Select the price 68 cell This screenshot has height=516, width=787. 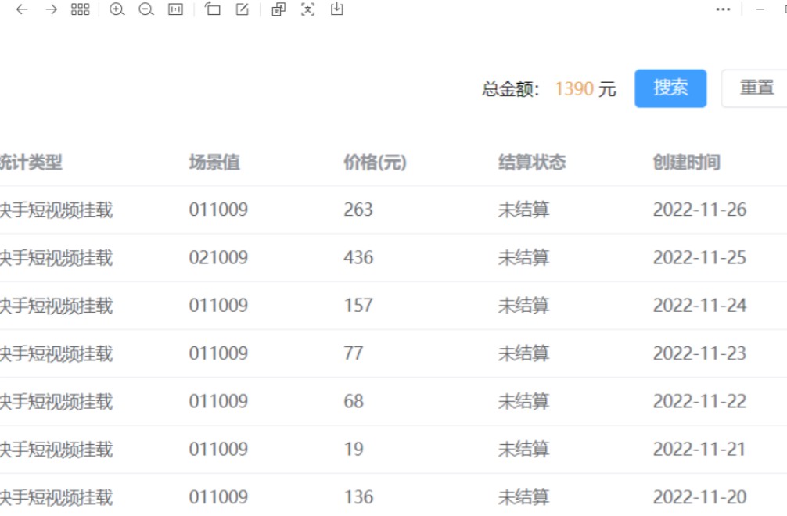coord(354,401)
